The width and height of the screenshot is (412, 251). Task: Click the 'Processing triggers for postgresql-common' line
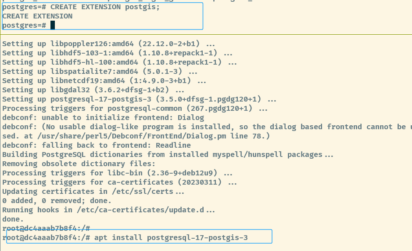[x=135, y=109]
